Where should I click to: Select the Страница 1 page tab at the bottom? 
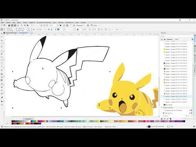pos(28,119)
